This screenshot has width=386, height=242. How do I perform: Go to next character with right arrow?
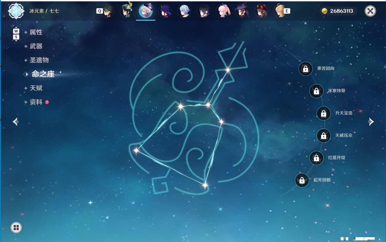[x=371, y=122]
